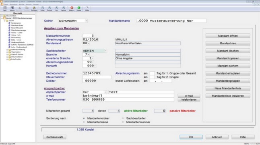The height and width of the screenshot is (145, 260).
Task: Select Mandantenname sorting radio button
Action: (84, 122)
